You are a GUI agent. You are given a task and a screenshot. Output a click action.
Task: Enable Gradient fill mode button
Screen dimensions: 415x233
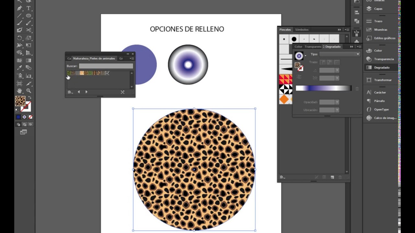(24, 117)
